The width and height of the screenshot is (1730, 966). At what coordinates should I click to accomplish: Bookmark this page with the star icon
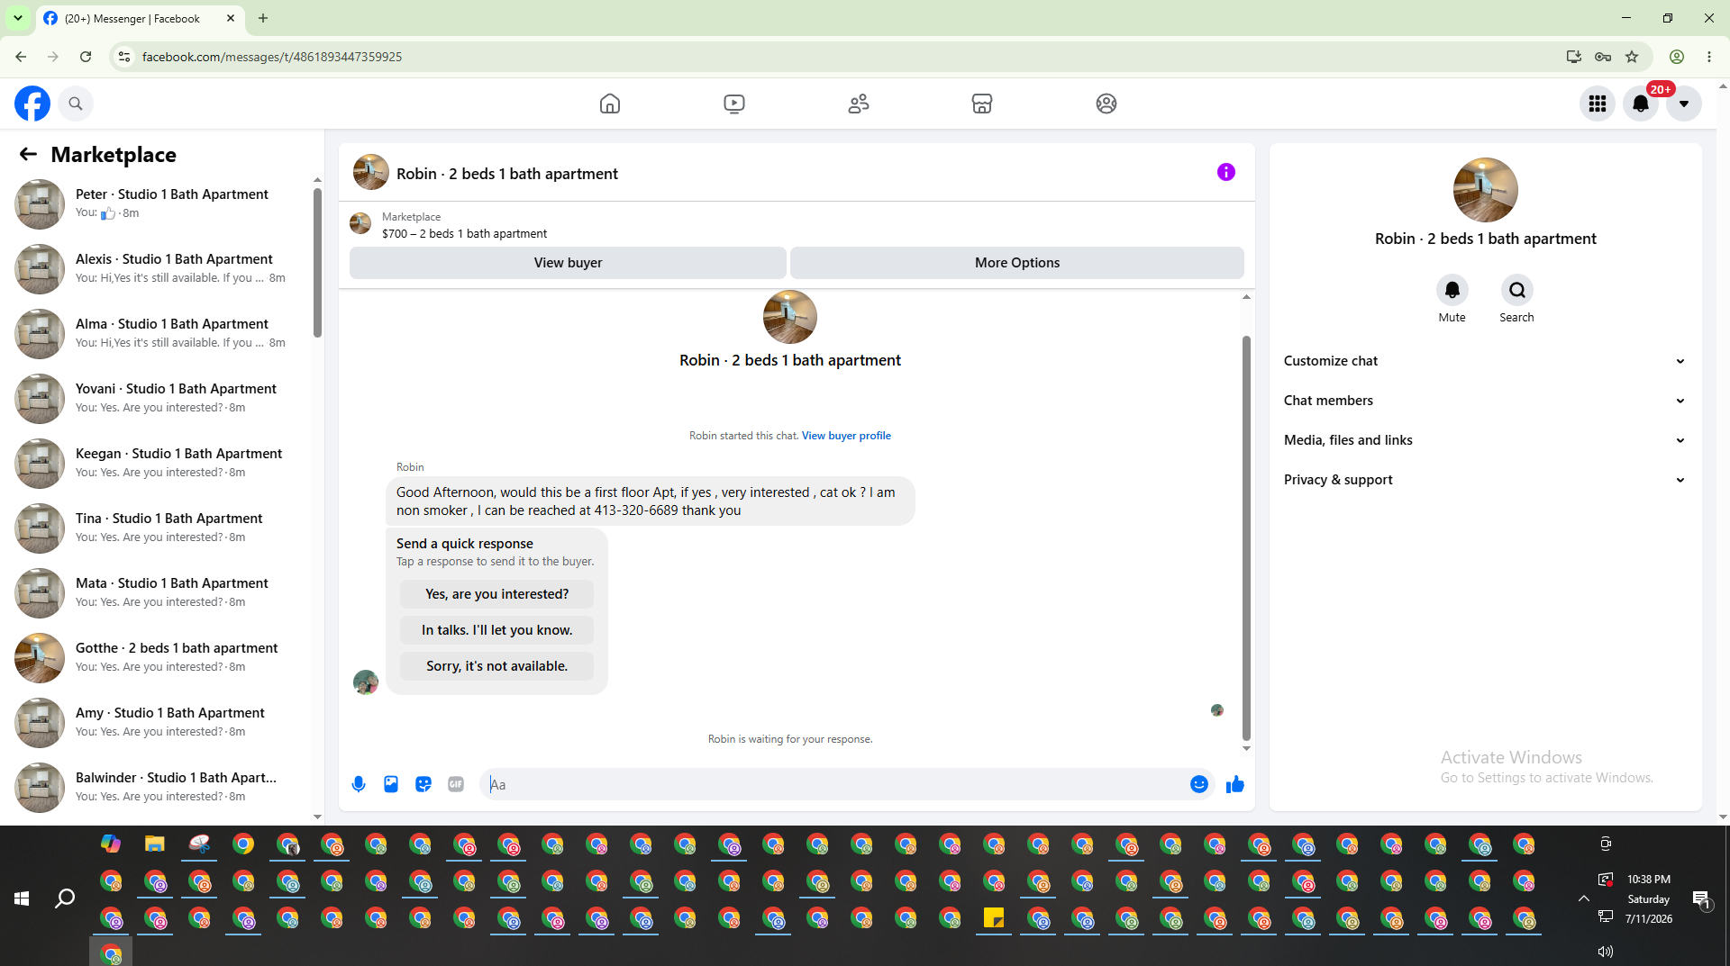click(x=1632, y=57)
